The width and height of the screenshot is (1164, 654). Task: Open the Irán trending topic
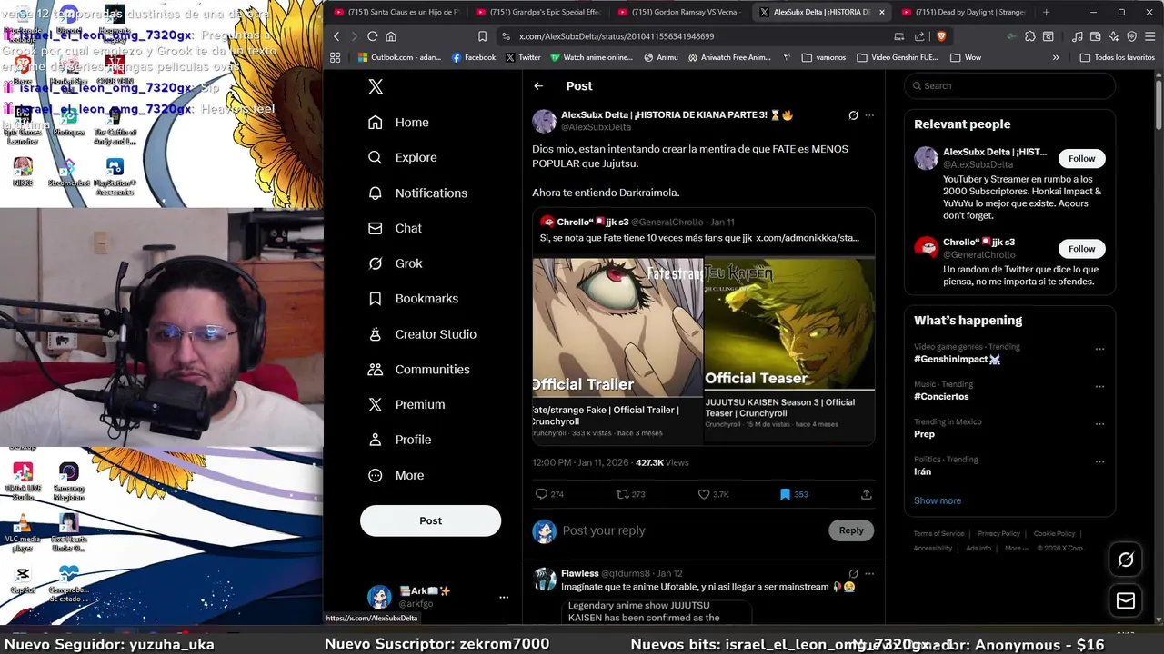click(x=922, y=471)
